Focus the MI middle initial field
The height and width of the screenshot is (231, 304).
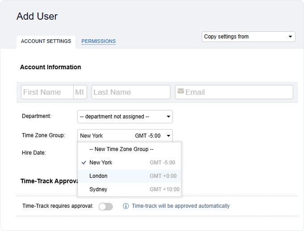click(80, 92)
